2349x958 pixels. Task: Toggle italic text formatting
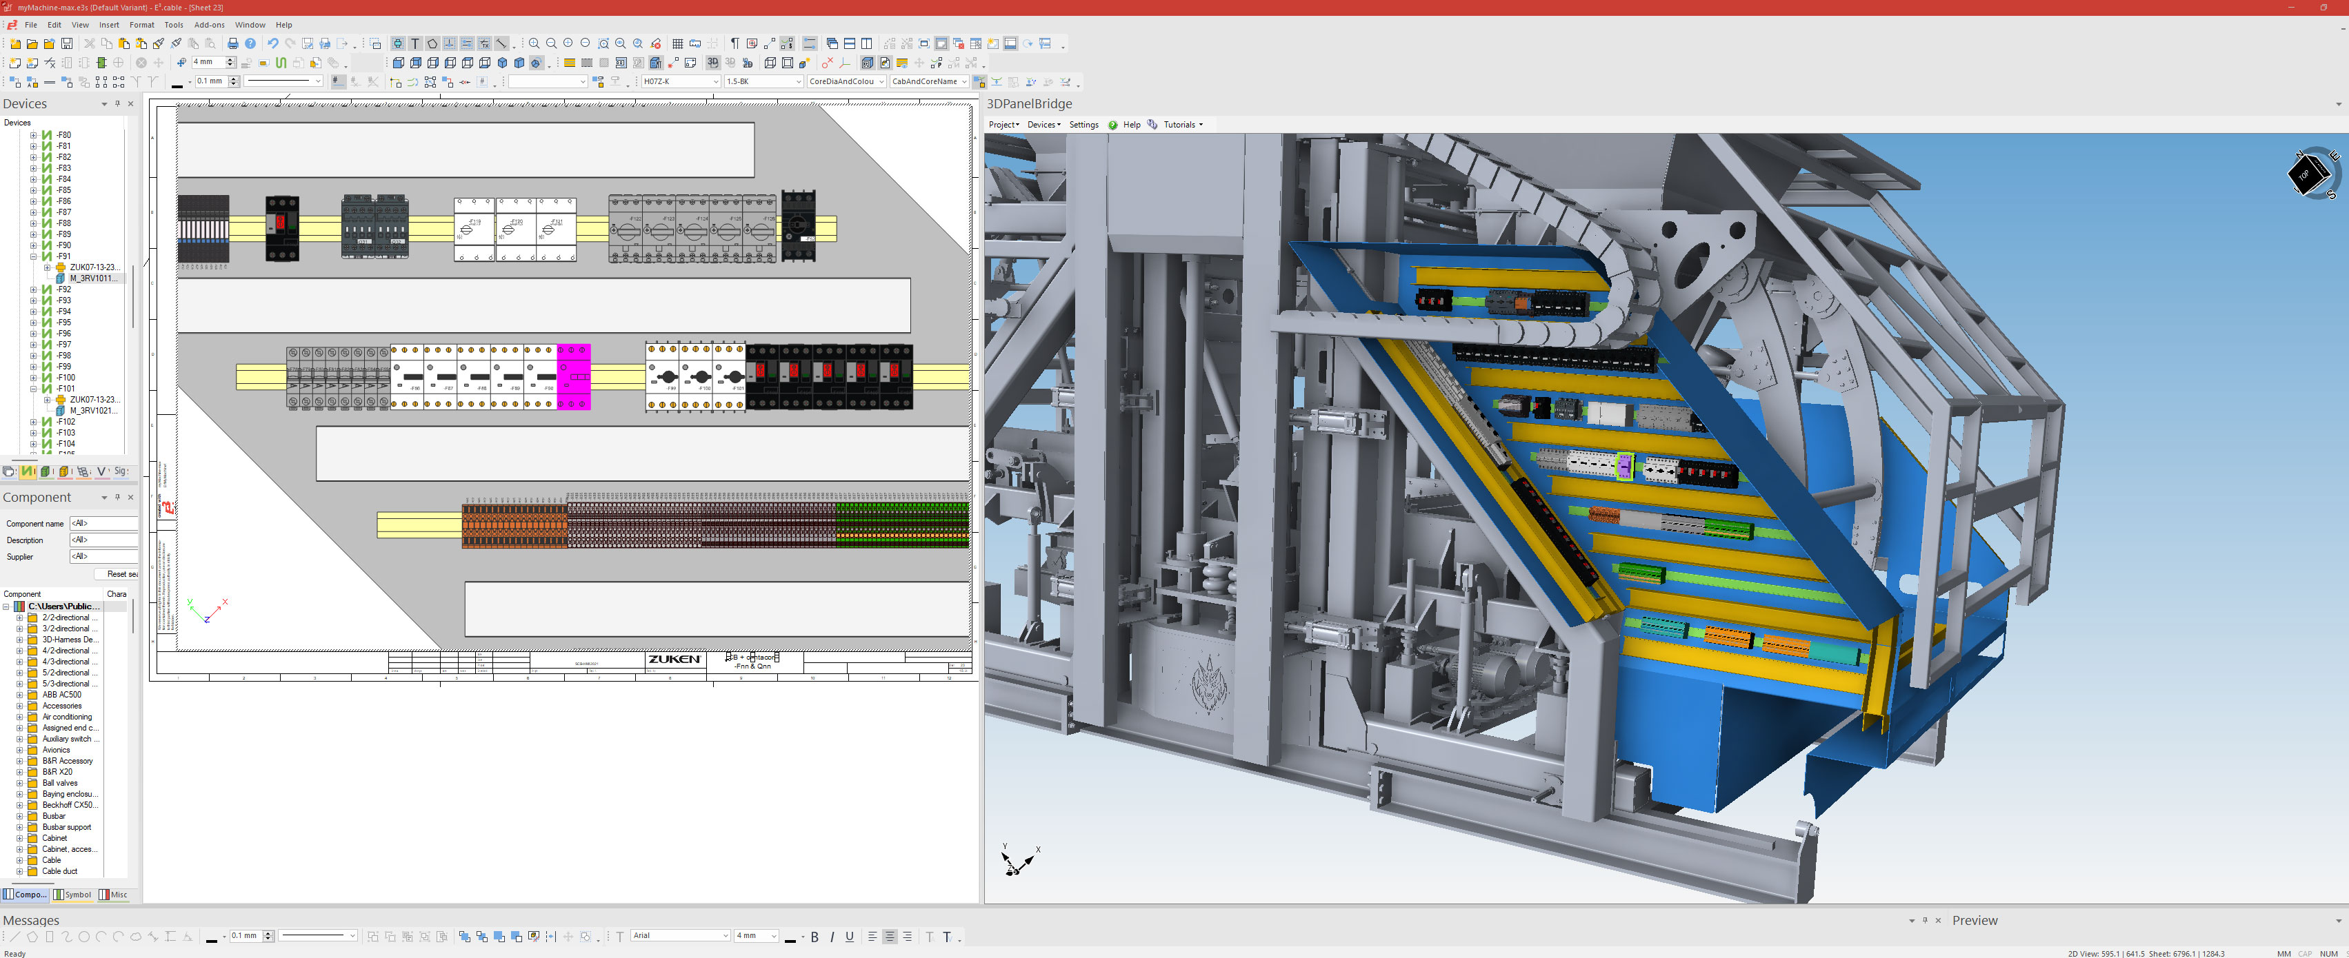[x=832, y=936]
